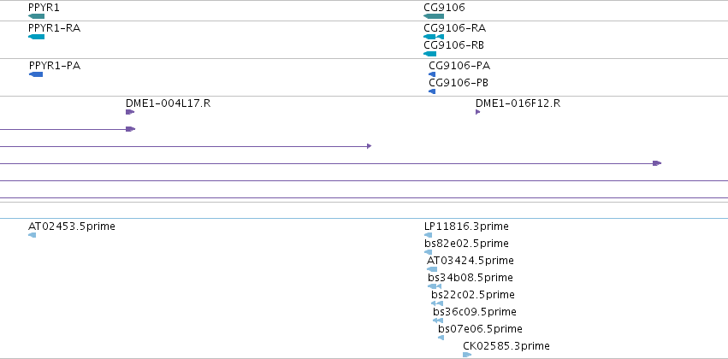Click the CK02585.3prime label
The height and width of the screenshot is (359, 728).
click(x=506, y=346)
